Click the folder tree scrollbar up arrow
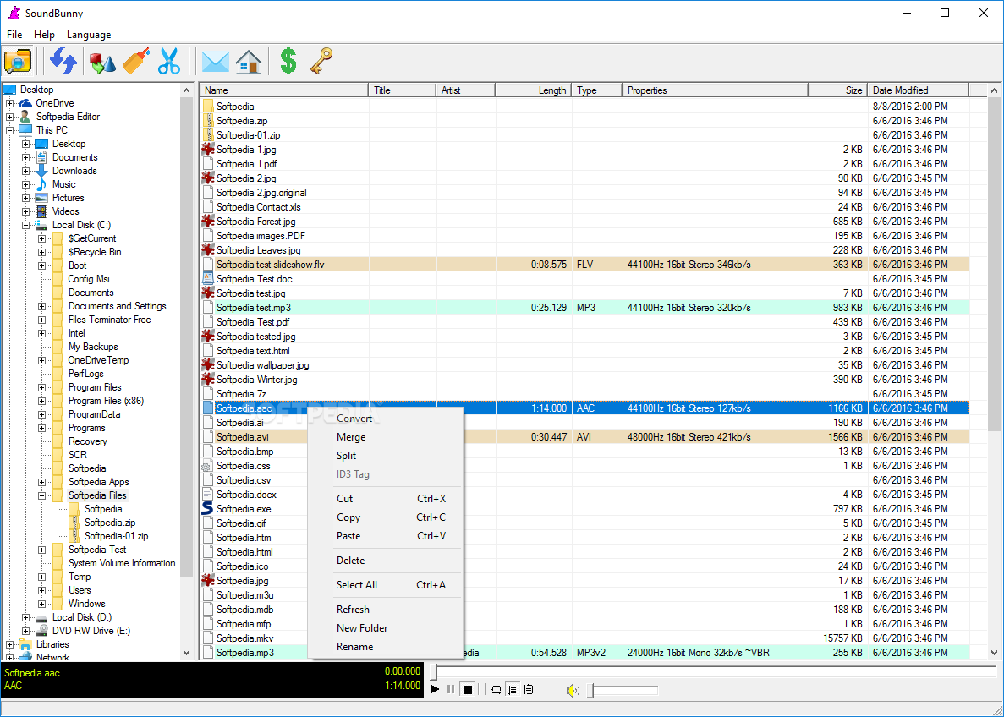 tap(186, 91)
